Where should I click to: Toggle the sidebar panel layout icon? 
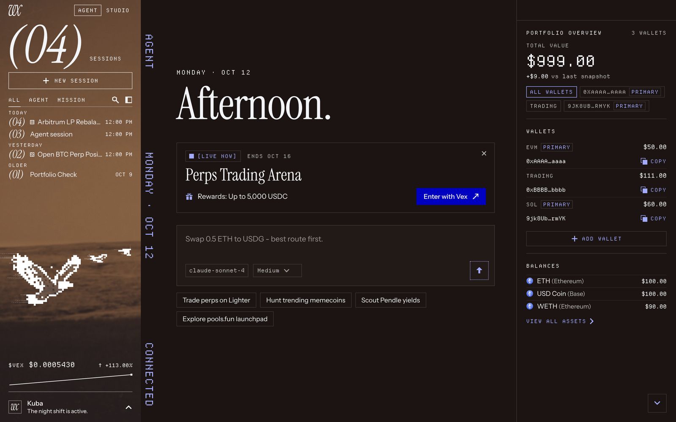pyautogui.click(x=129, y=100)
